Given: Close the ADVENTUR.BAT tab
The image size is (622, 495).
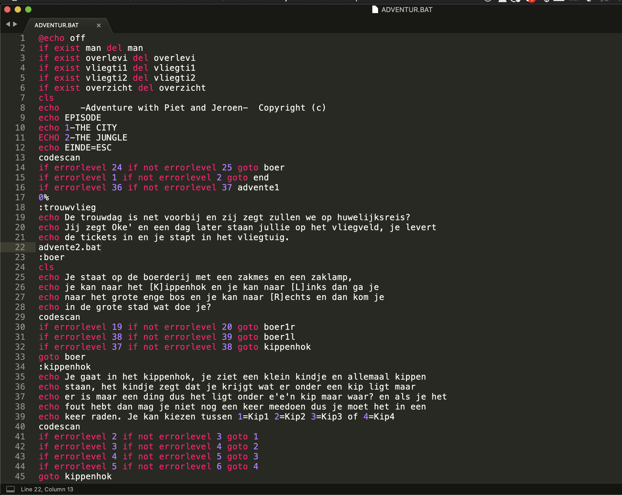Looking at the screenshot, I should pyautogui.click(x=99, y=25).
